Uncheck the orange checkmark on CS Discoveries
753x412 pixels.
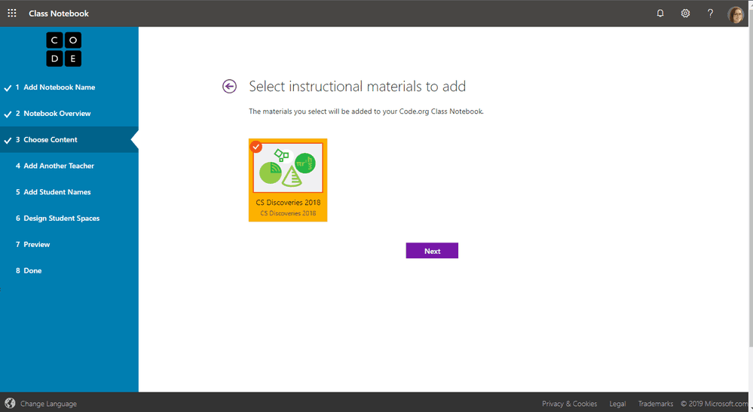click(256, 146)
